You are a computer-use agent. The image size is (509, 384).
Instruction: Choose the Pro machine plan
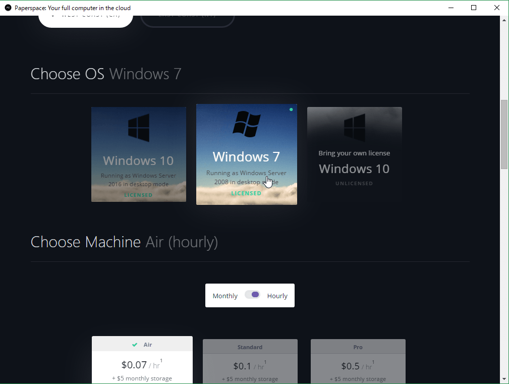point(358,361)
